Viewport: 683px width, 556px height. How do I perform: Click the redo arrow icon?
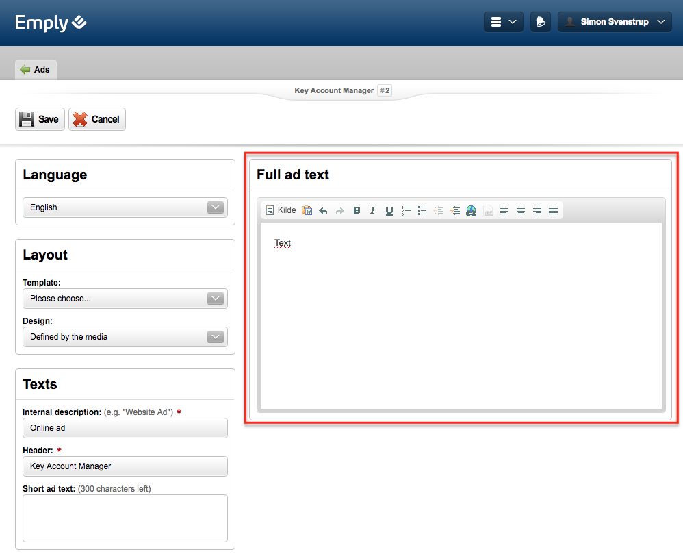click(339, 210)
